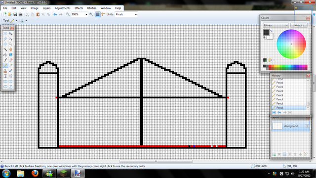Screen dimensions: 316x178
Task: Select the Clone Stamp tool
Action: 5,71
